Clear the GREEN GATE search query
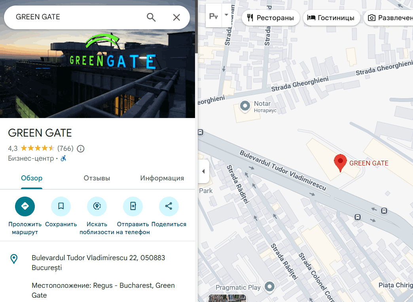Image resolution: width=413 pixels, height=302 pixels. 176,17
